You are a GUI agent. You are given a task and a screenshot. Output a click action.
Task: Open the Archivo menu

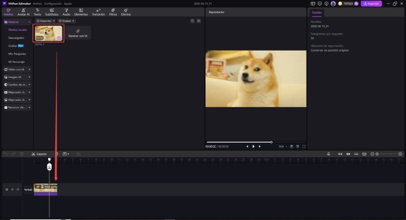tap(37, 4)
